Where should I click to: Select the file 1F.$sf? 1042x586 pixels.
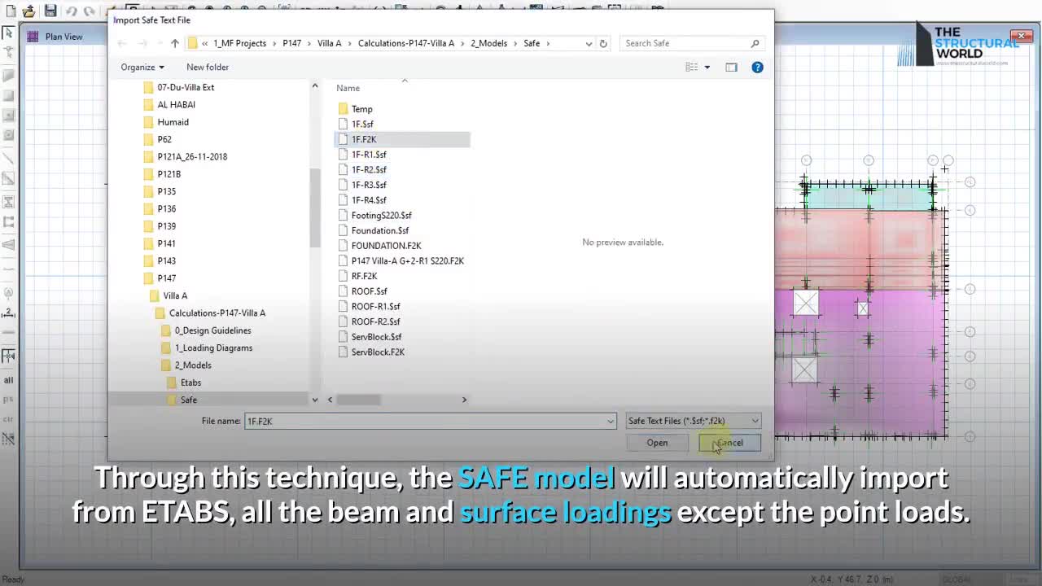[362, 125]
